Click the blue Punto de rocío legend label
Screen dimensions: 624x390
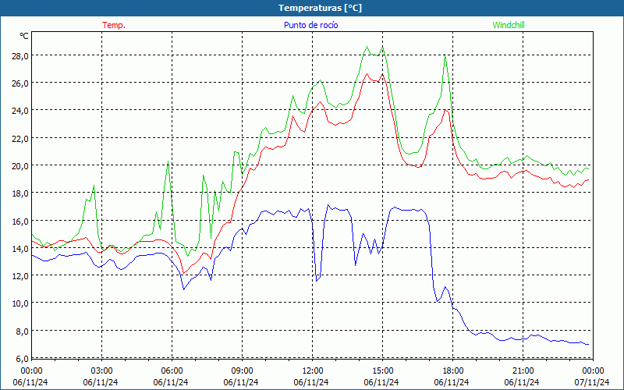pyautogui.click(x=310, y=25)
